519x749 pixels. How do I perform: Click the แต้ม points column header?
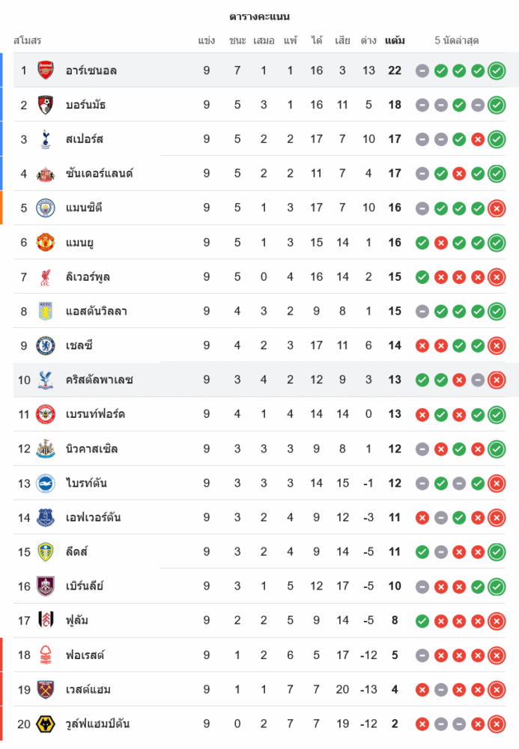pyautogui.click(x=395, y=40)
